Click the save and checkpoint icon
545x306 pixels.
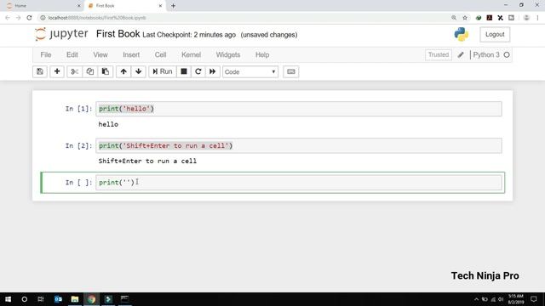tap(40, 71)
